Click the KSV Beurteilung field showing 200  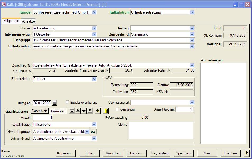pyautogui.click(x=141, y=85)
